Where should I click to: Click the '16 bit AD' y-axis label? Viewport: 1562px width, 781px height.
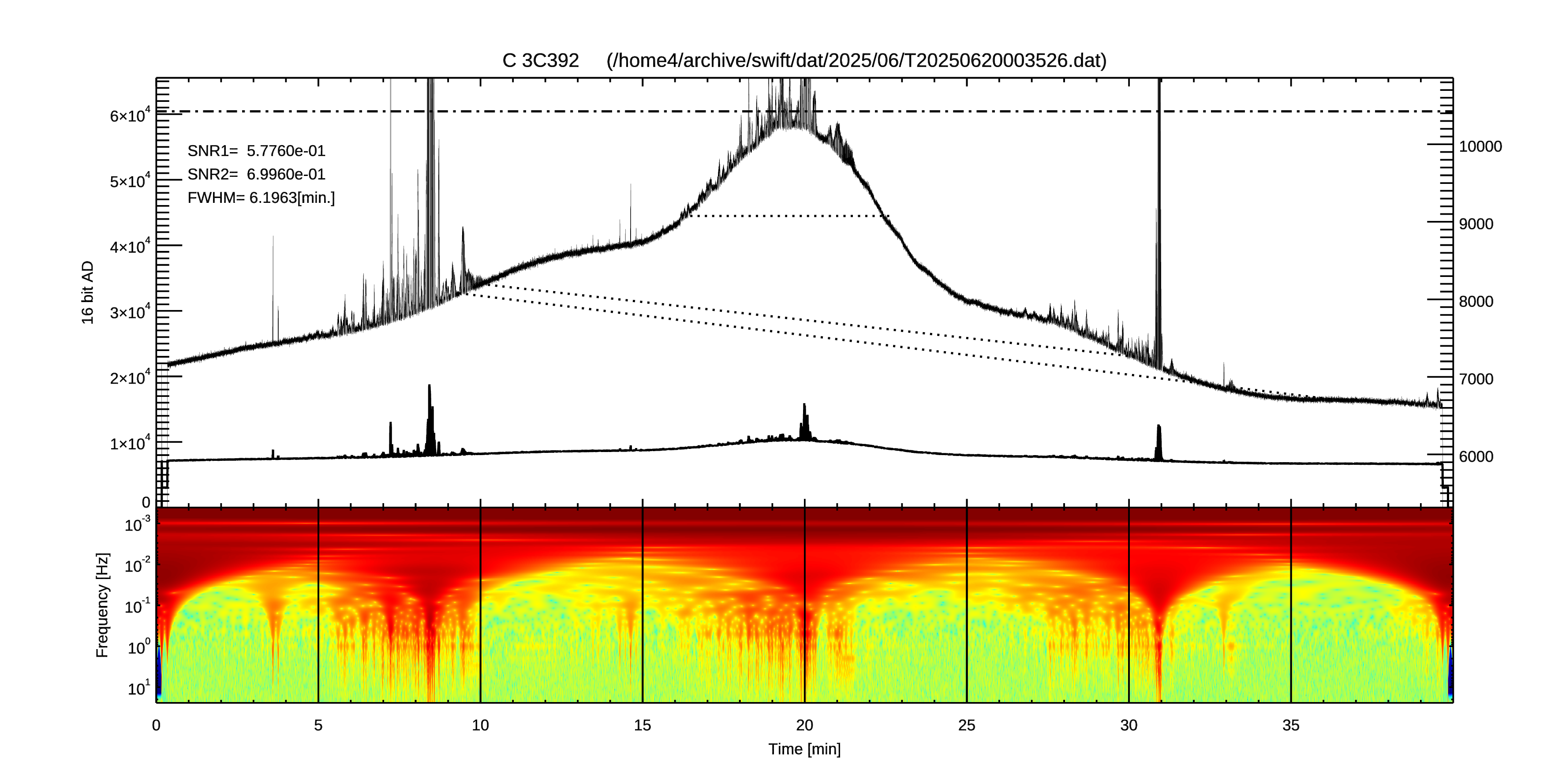click(x=88, y=292)
